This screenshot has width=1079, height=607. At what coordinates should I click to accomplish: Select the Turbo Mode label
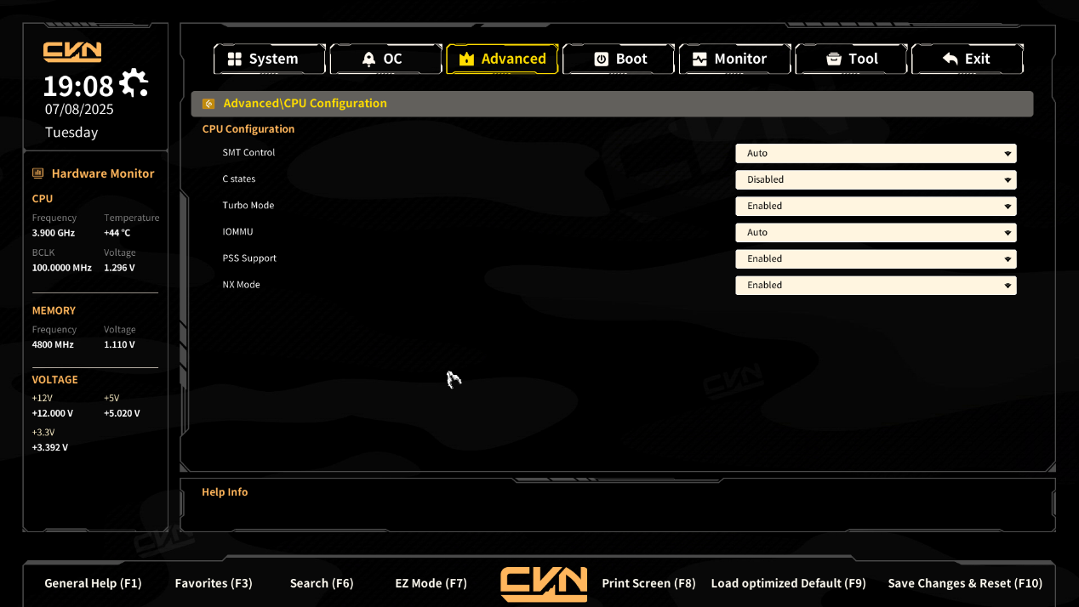pos(248,206)
